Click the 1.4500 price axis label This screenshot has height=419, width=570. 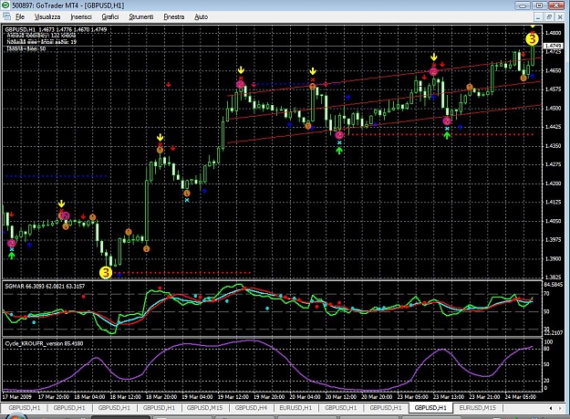pyautogui.click(x=553, y=108)
